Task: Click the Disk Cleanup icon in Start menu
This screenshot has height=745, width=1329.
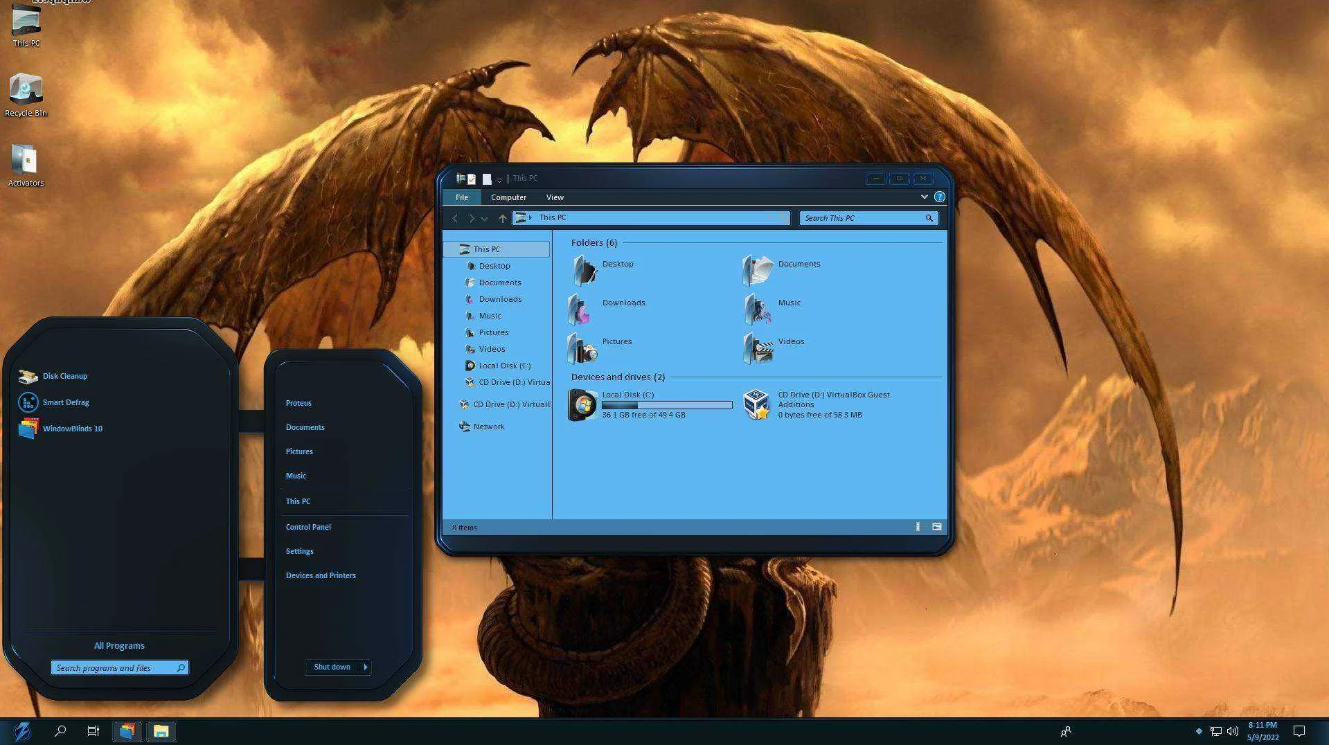Action: pyautogui.click(x=28, y=376)
